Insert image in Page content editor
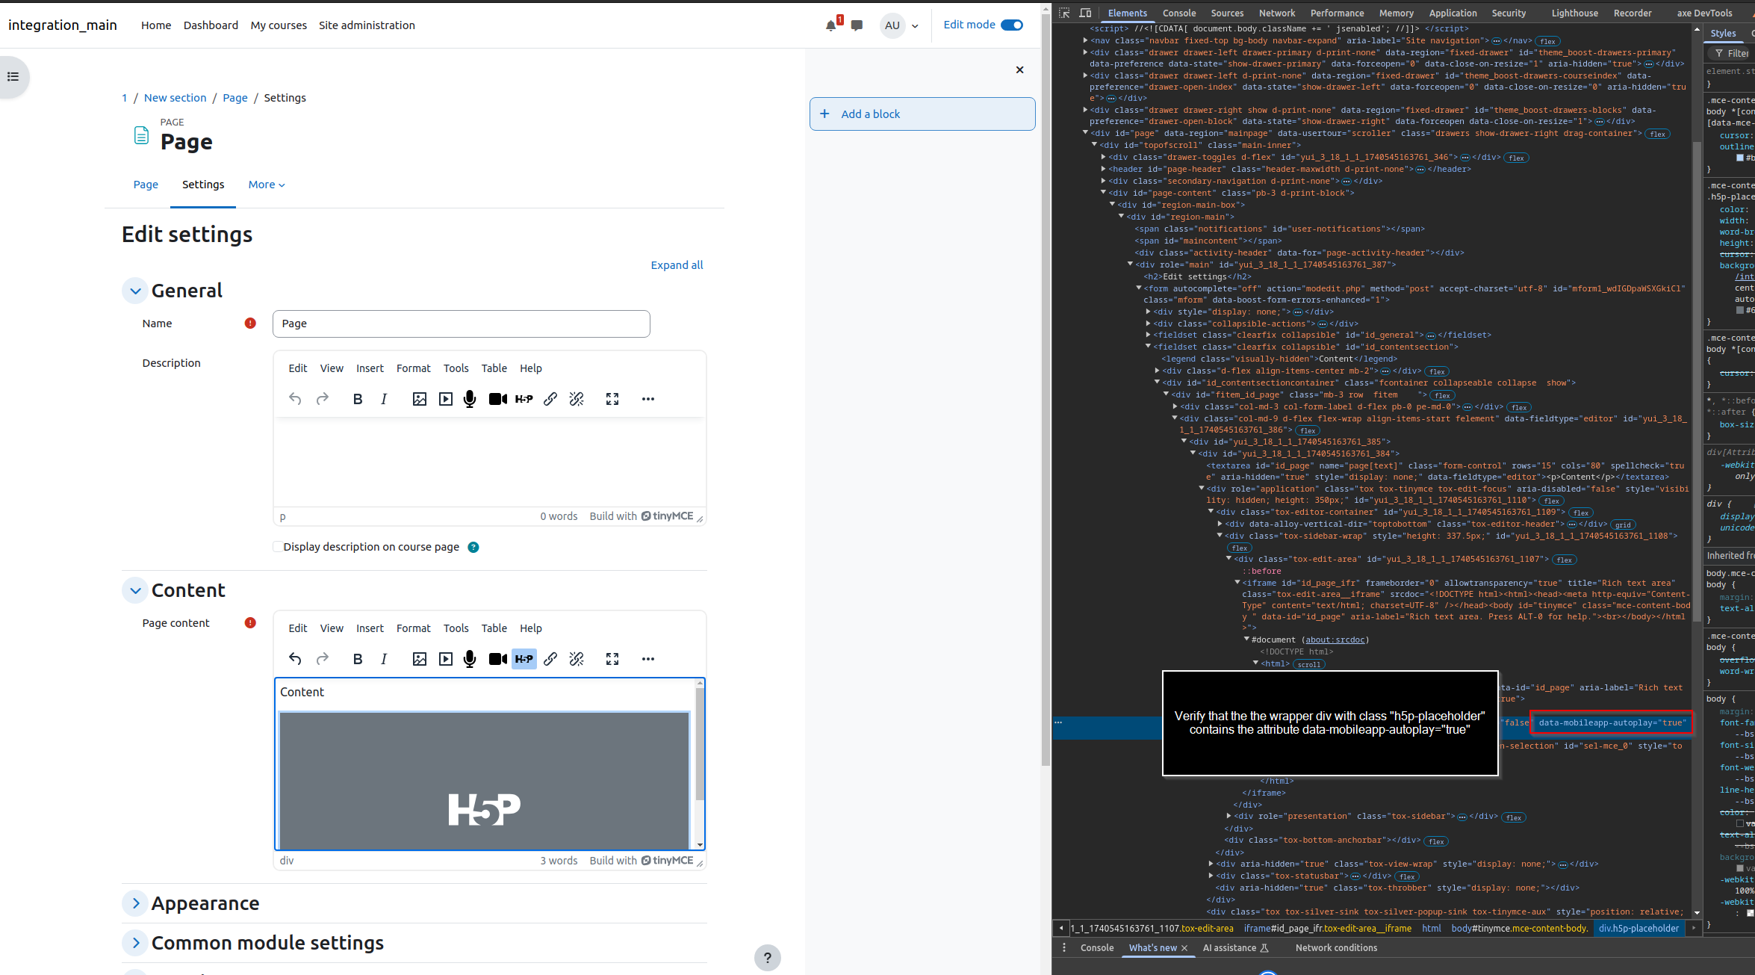 pos(420,659)
